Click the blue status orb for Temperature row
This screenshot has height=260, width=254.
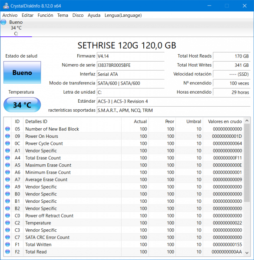click(x=7, y=223)
